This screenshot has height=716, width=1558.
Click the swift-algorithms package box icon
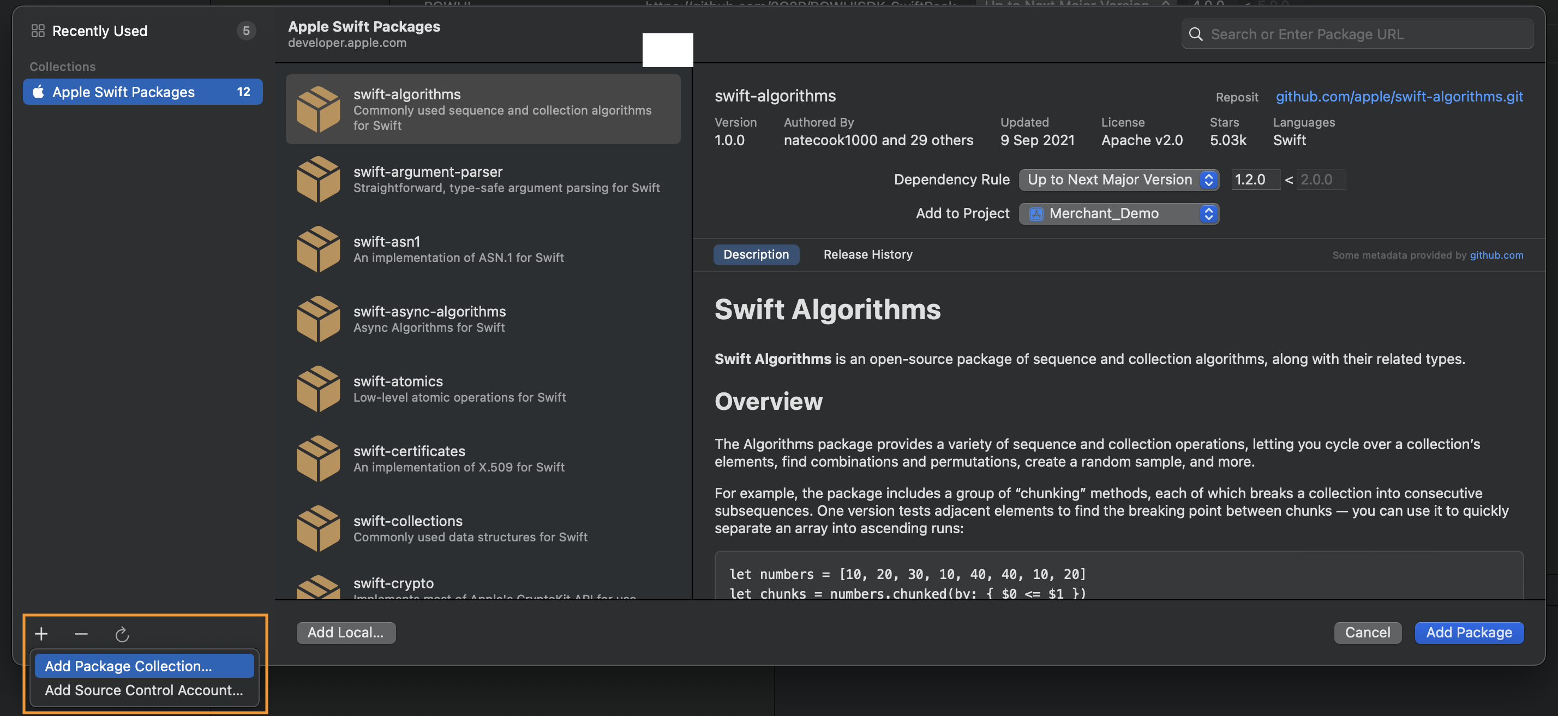[318, 109]
